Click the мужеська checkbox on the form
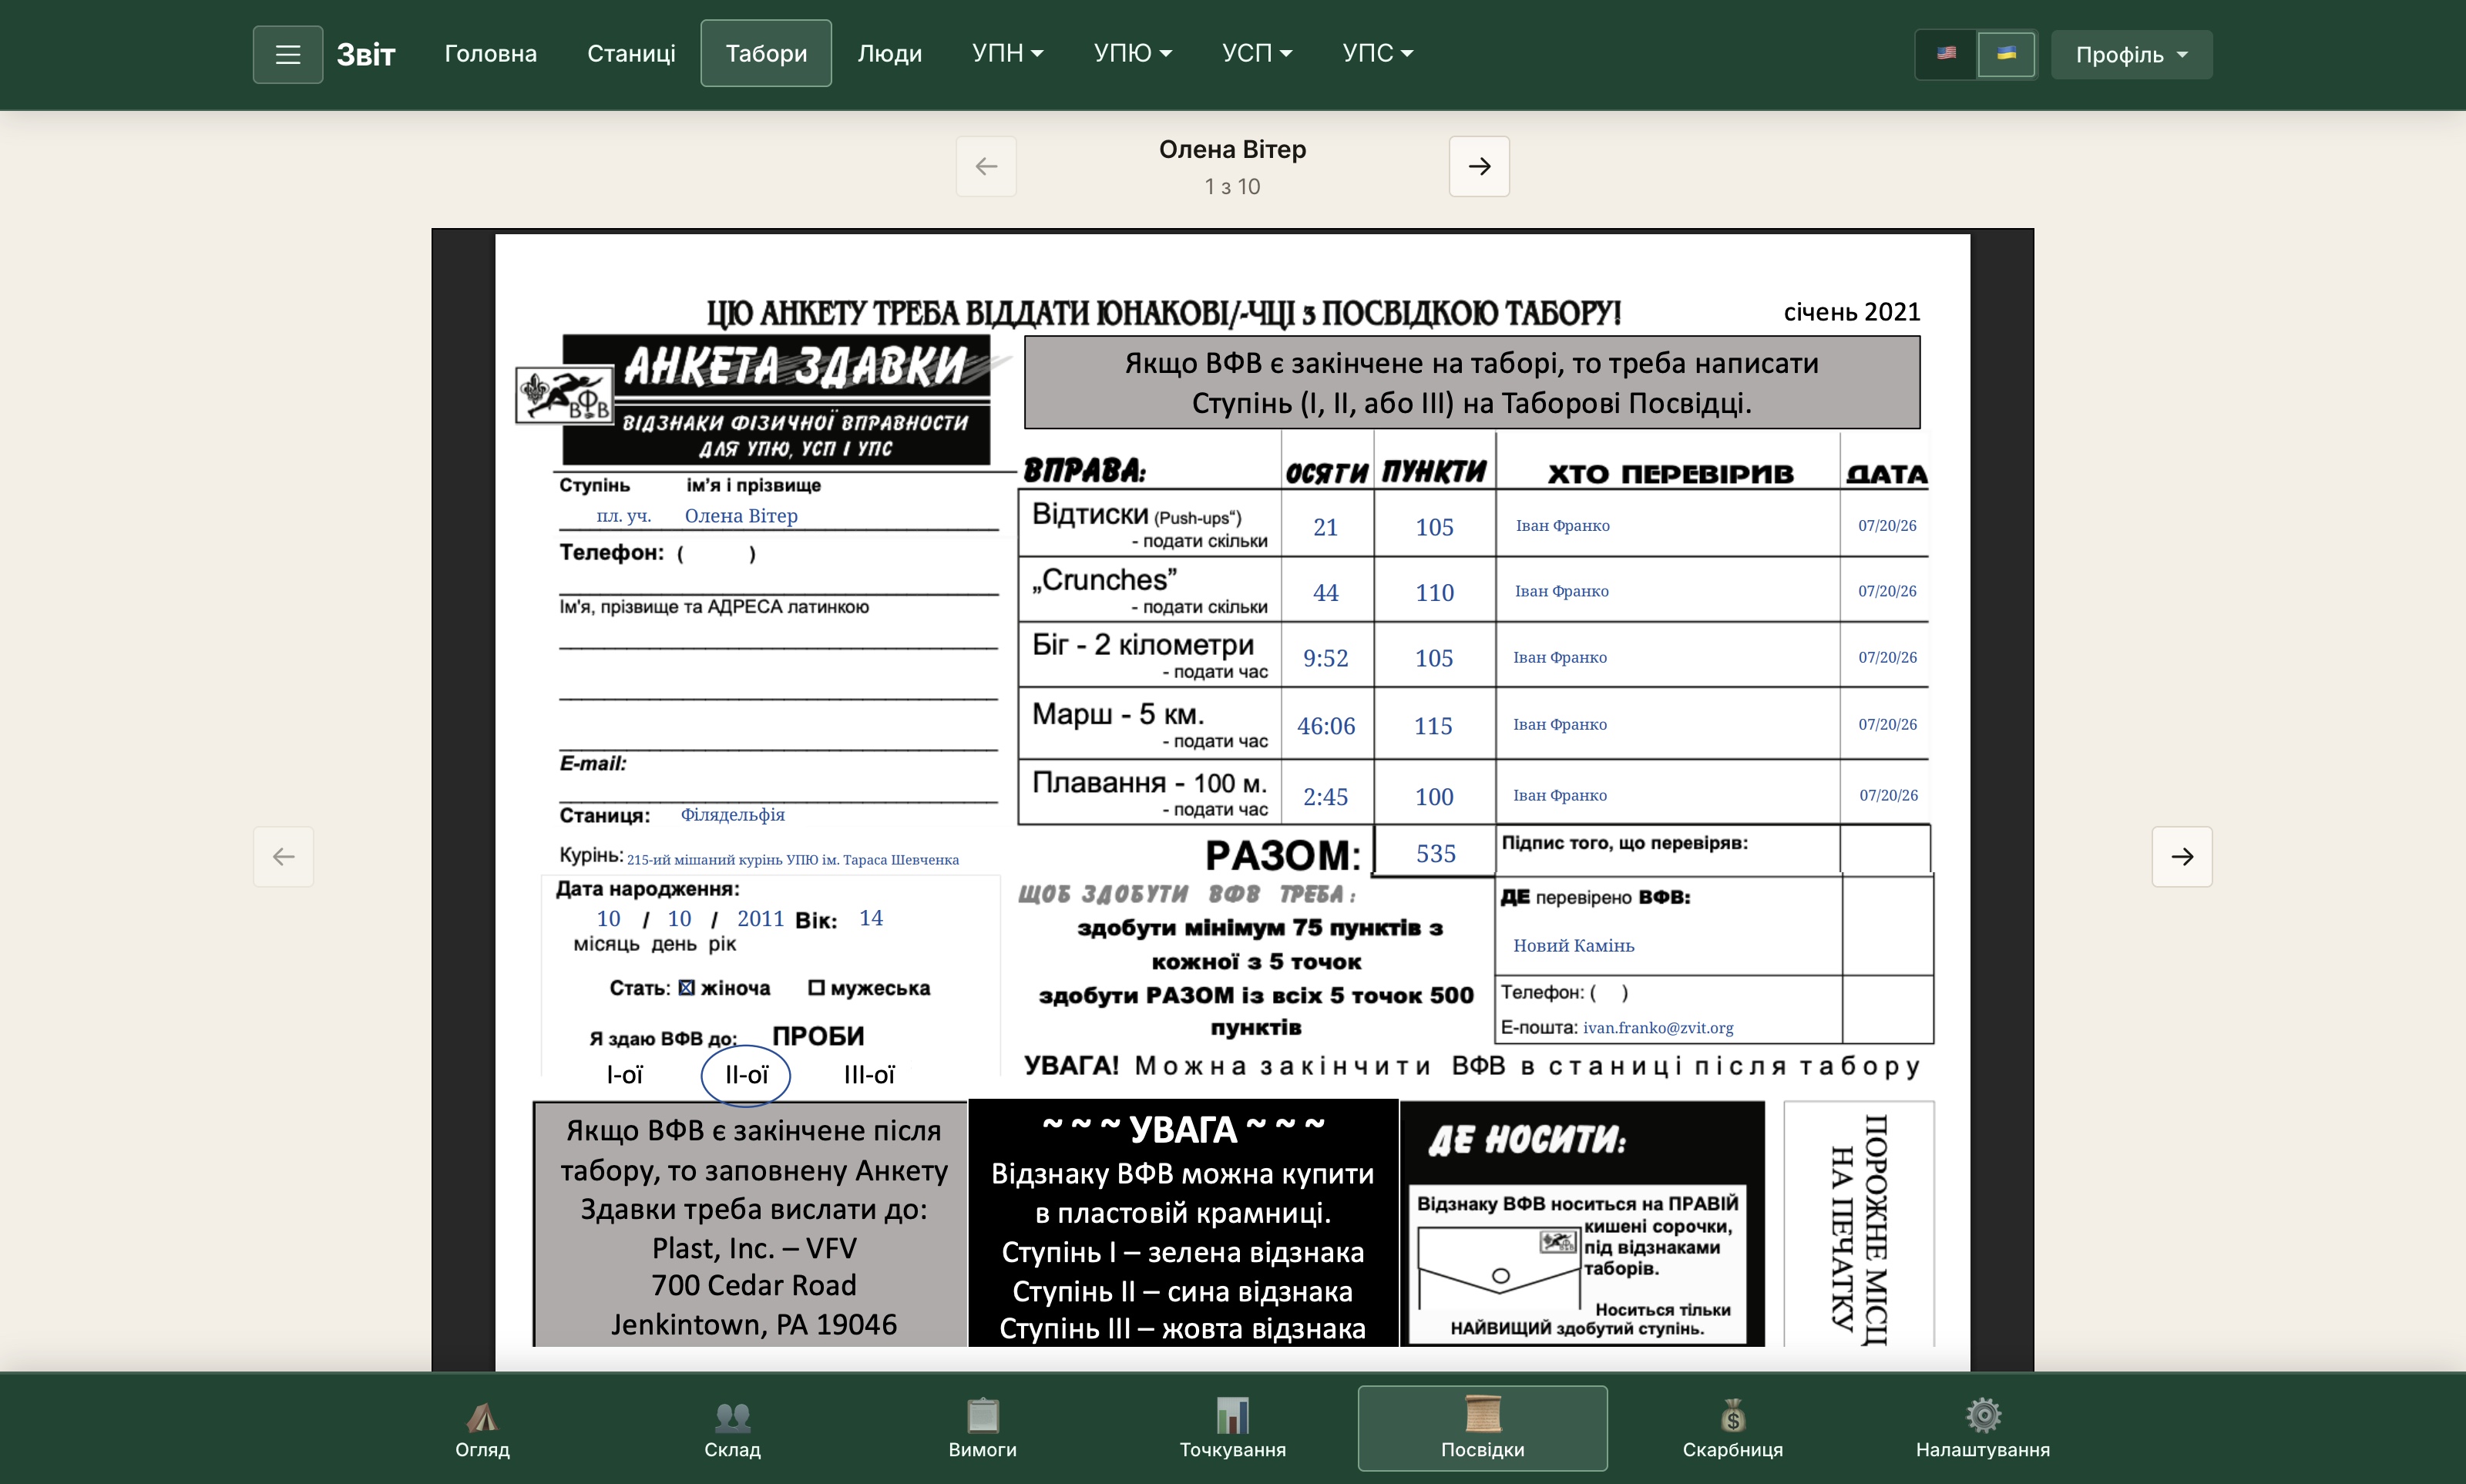This screenshot has width=2466, height=1484. (816, 988)
